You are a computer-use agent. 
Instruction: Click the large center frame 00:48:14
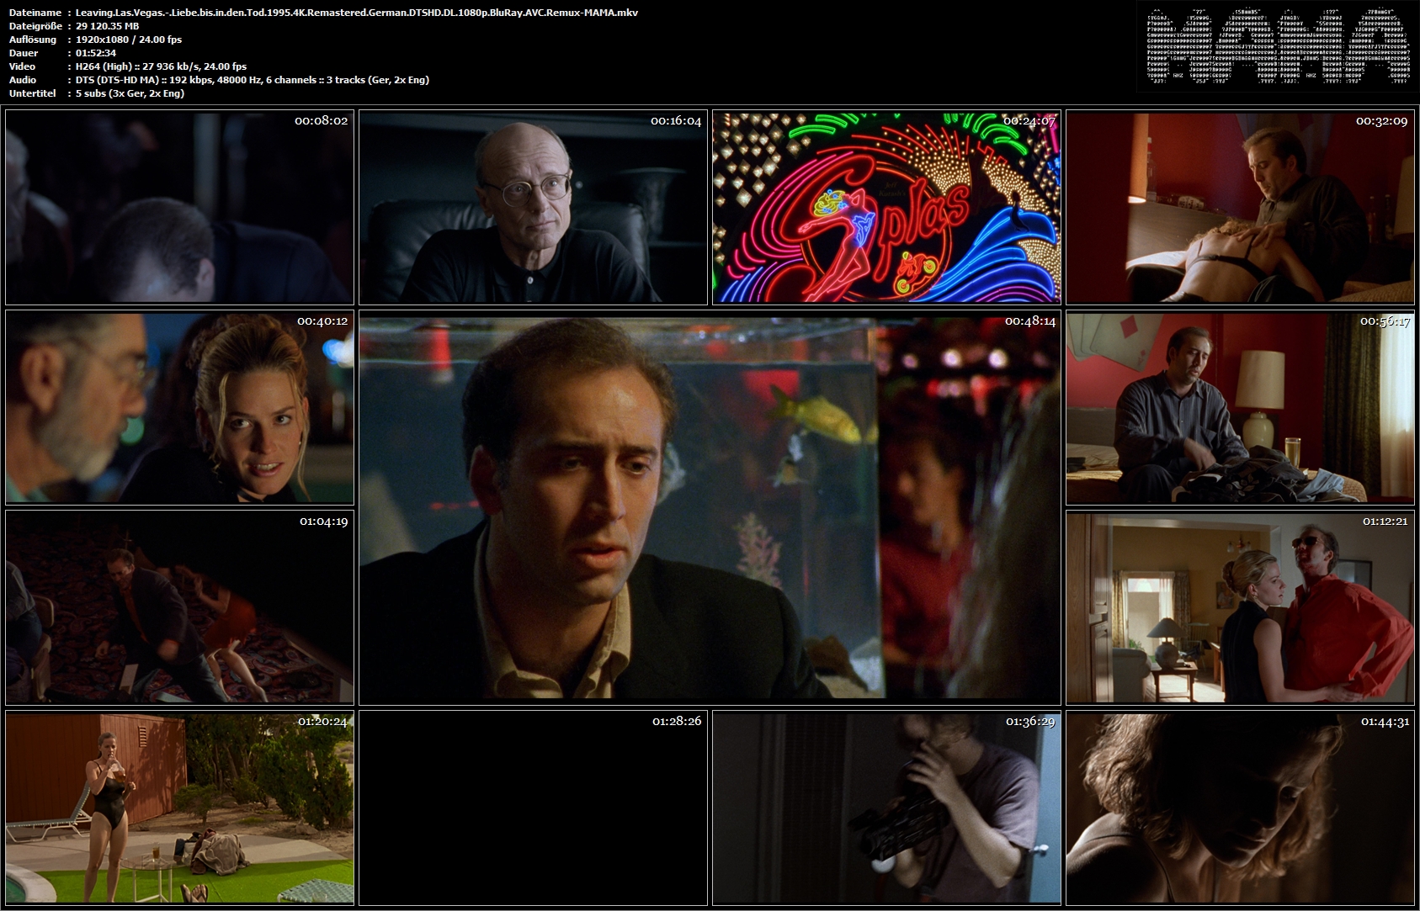click(710, 507)
